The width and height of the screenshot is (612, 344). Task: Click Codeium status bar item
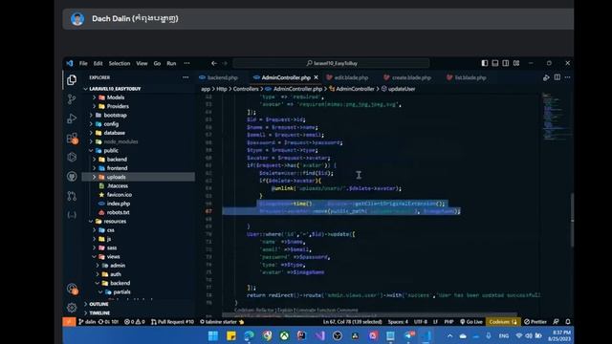coord(503,322)
